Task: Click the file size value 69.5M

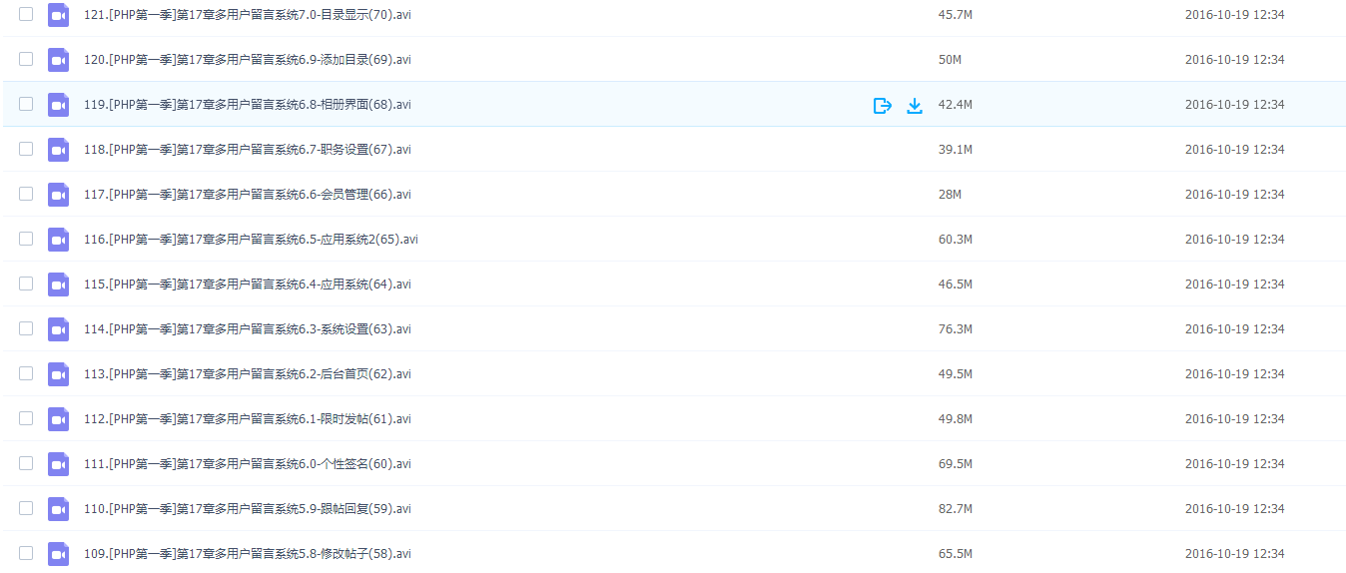Action: click(x=956, y=464)
